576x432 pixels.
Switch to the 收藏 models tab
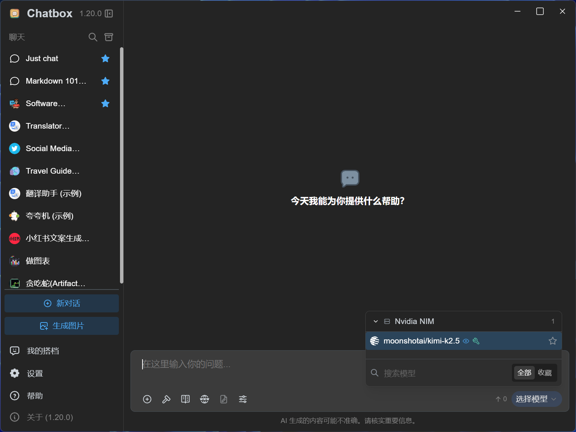tap(546, 373)
